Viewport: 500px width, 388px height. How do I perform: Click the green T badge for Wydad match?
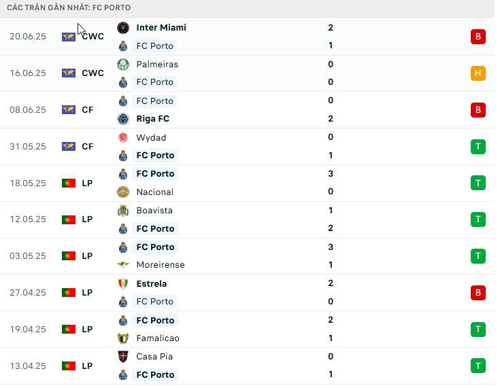(x=478, y=146)
